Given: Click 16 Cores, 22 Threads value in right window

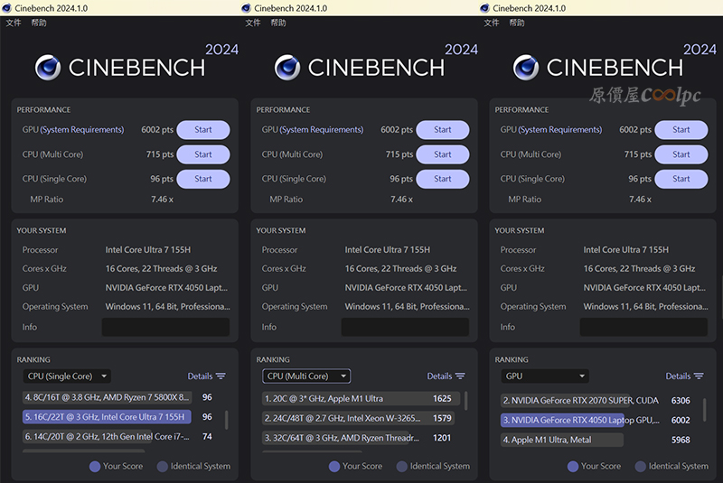Looking at the screenshot, I should click(639, 268).
